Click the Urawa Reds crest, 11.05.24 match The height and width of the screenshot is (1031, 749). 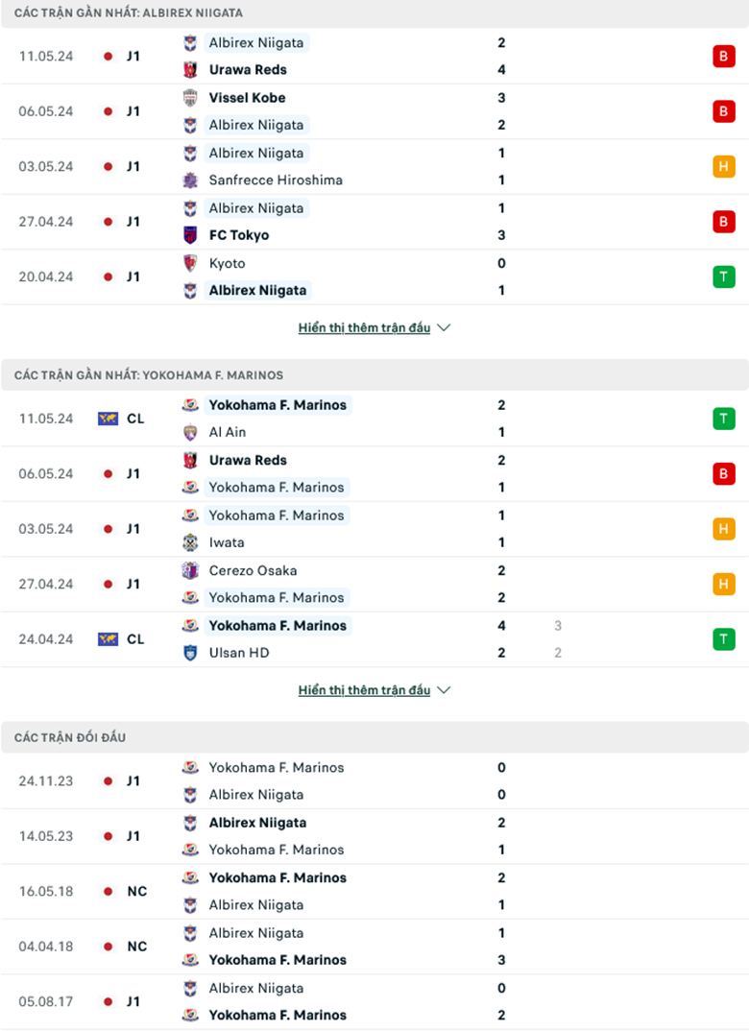pyautogui.click(x=190, y=70)
